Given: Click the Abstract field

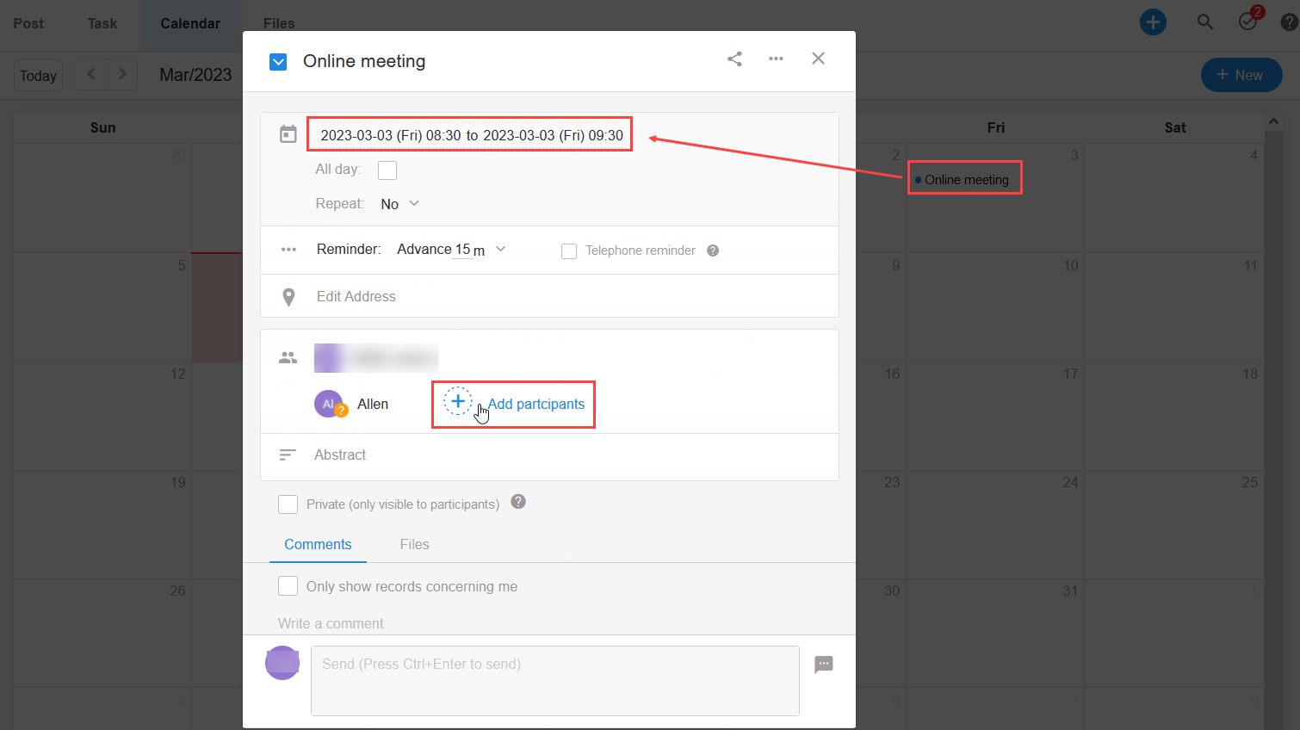Looking at the screenshot, I should [340, 455].
